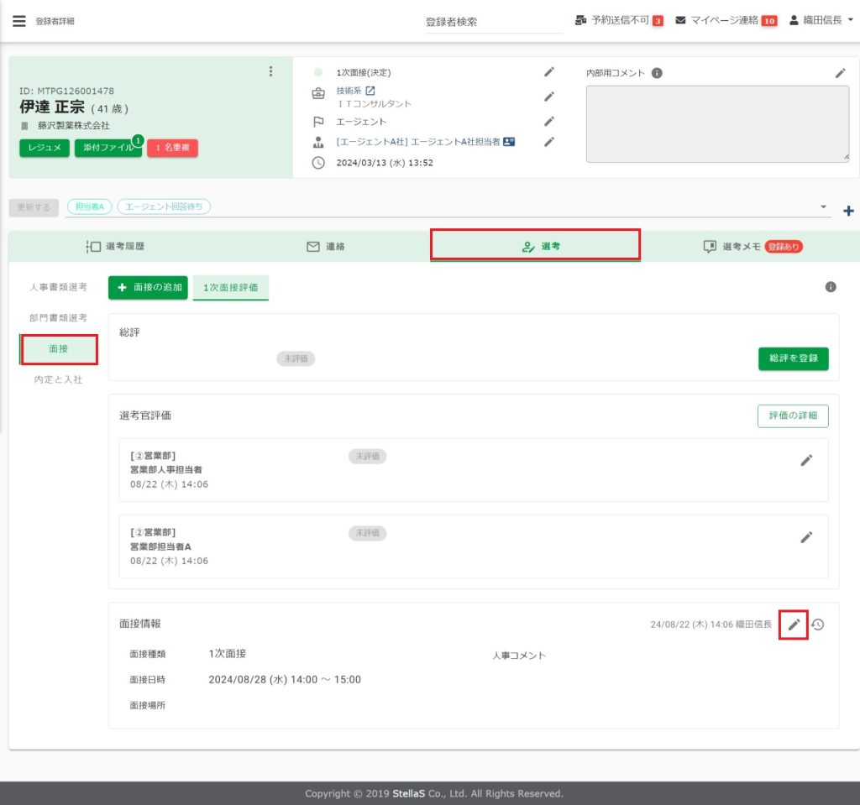Edit the 面接情報 section with pencil icon
Viewport: 860px width, 805px height.
pyautogui.click(x=794, y=625)
